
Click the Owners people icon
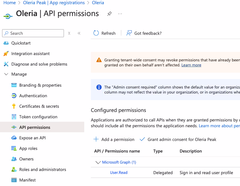(x=14, y=159)
